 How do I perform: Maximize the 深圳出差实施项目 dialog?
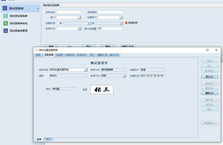pos(207,50)
